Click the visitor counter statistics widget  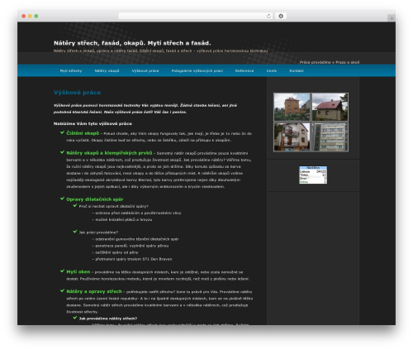point(313,175)
